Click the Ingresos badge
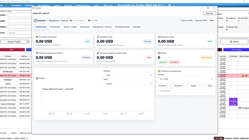 coord(147,41)
